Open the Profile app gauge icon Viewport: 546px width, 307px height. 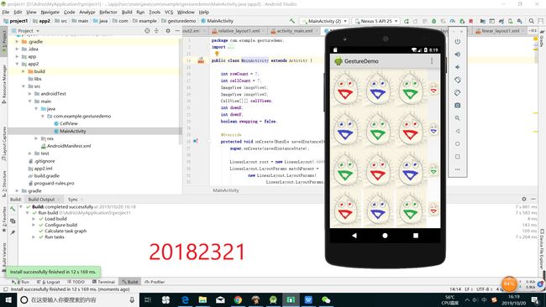click(452, 21)
